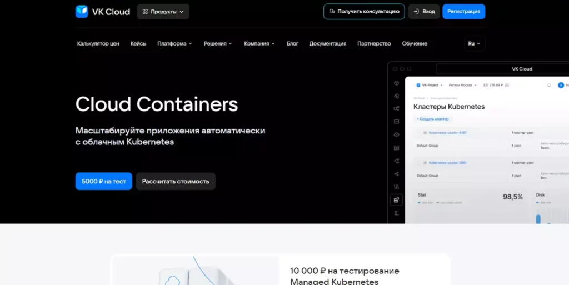Click the blue bar in Disk chart
The width and height of the screenshot is (569, 285).
pos(538,219)
